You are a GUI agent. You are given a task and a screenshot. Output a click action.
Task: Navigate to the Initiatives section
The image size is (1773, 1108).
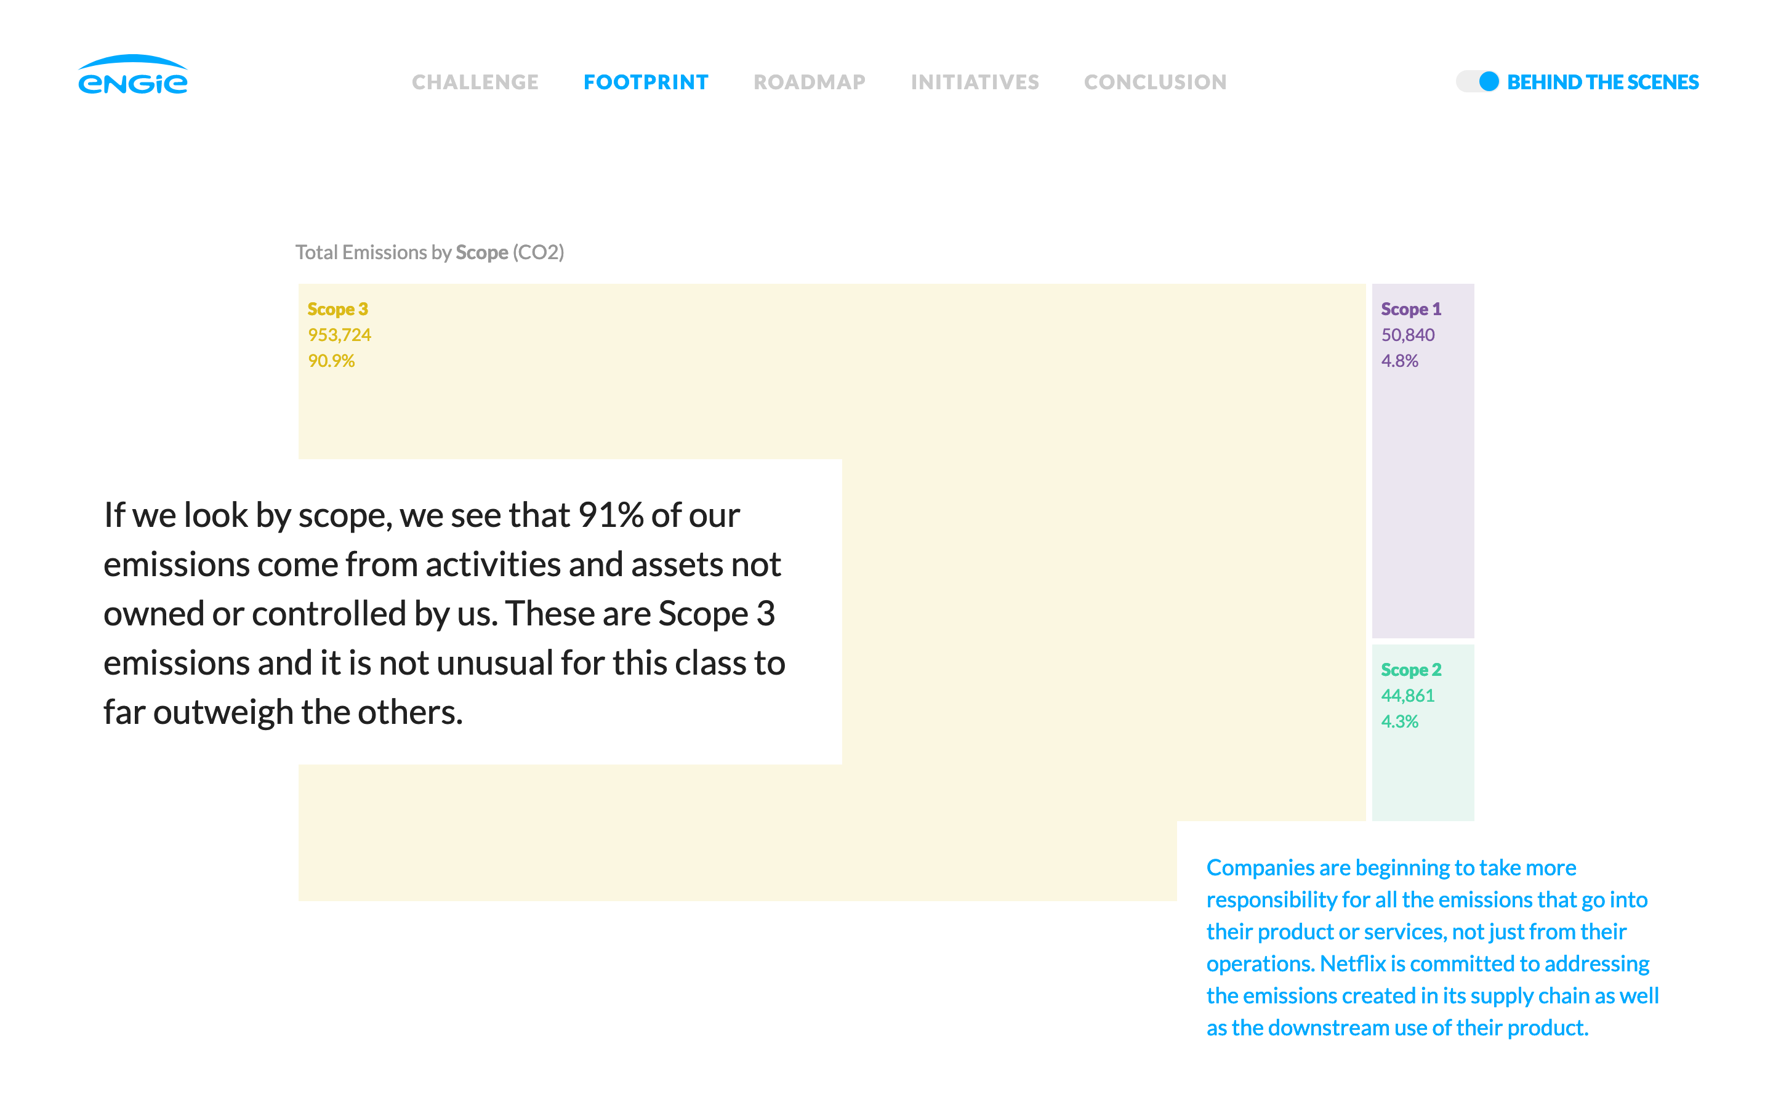point(975,82)
